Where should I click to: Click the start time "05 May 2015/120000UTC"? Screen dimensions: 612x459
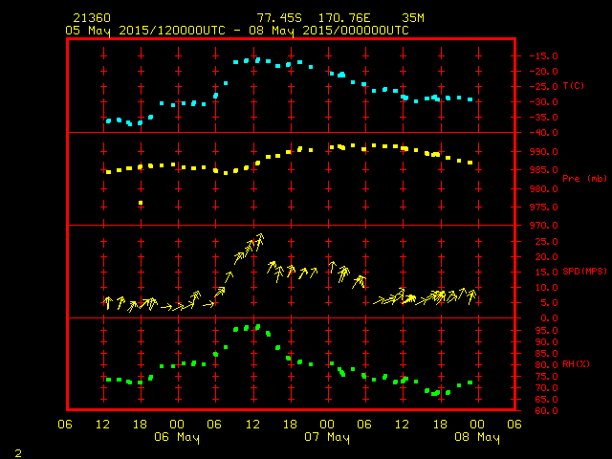(x=145, y=31)
